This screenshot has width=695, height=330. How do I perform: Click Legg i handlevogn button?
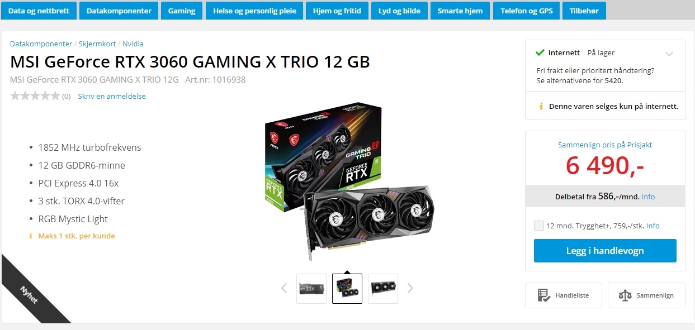coord(605,251)
